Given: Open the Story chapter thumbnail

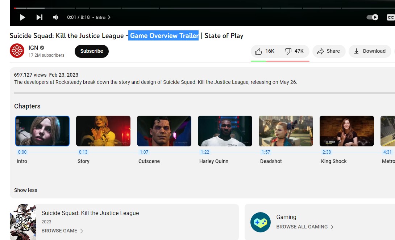Looking at the screenshot, I should point(103,131).
